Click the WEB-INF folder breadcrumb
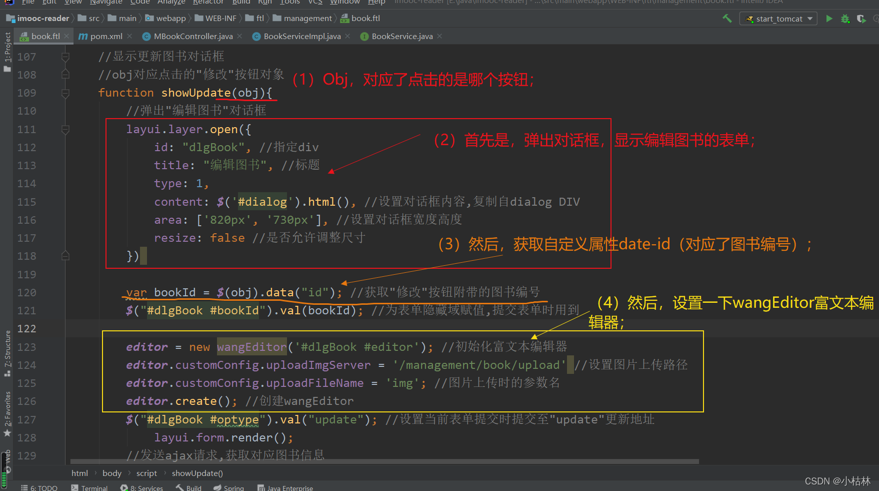Image resolution: width=879 pixels, height=491 pixels. 215,19
